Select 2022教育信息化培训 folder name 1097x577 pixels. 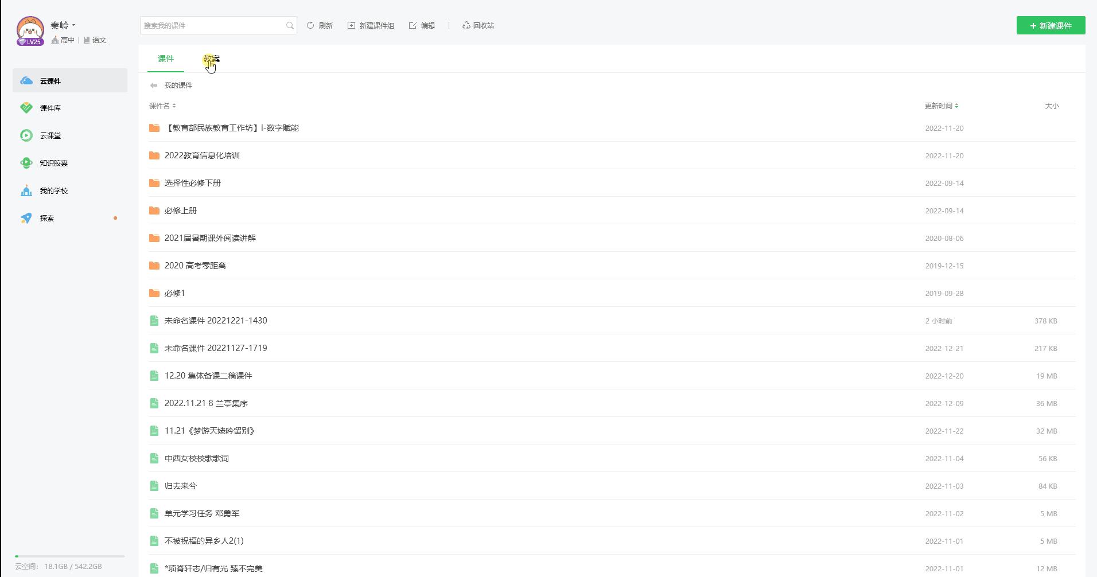(202, 155)
